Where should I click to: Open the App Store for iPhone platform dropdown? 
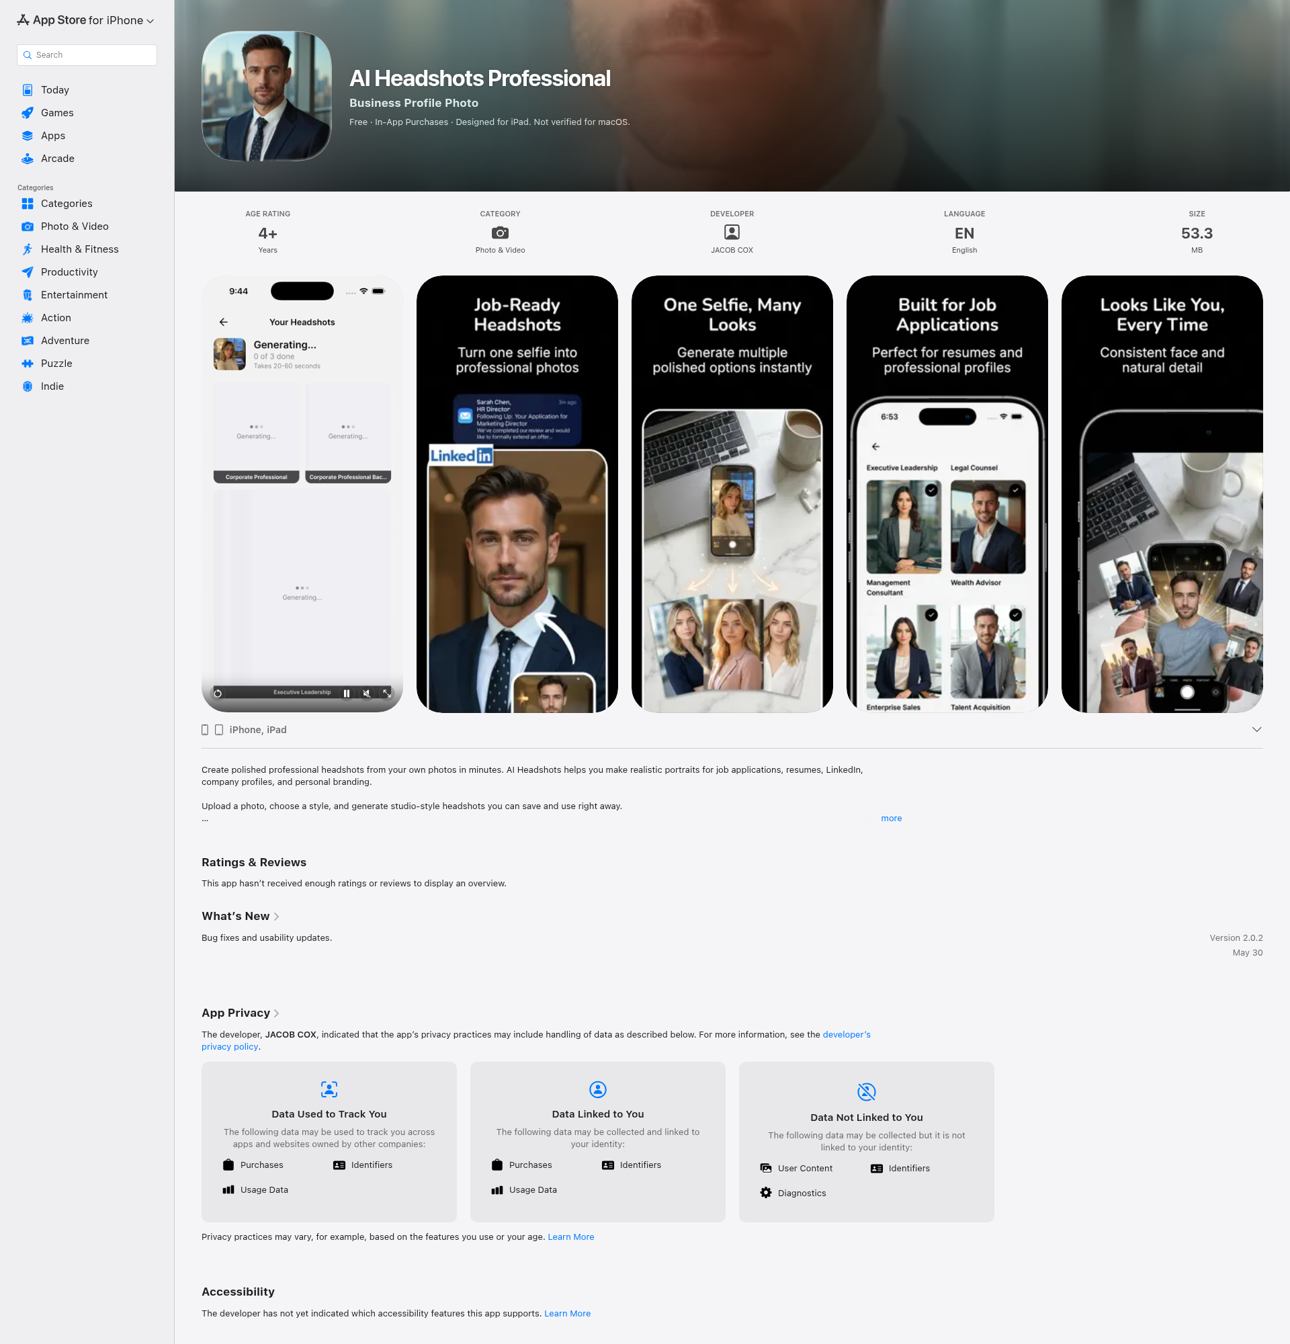(86, 21)
